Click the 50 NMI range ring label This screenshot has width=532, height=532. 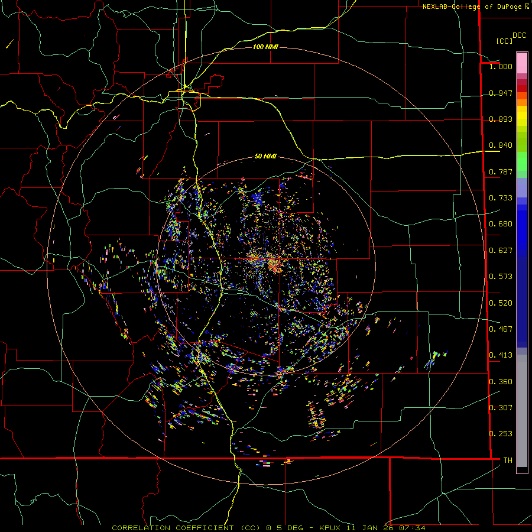pos(265,157)
